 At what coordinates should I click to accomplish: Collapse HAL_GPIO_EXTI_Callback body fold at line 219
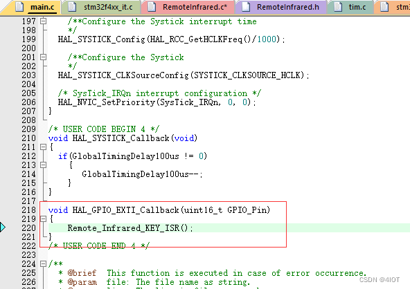click(44, 218)
